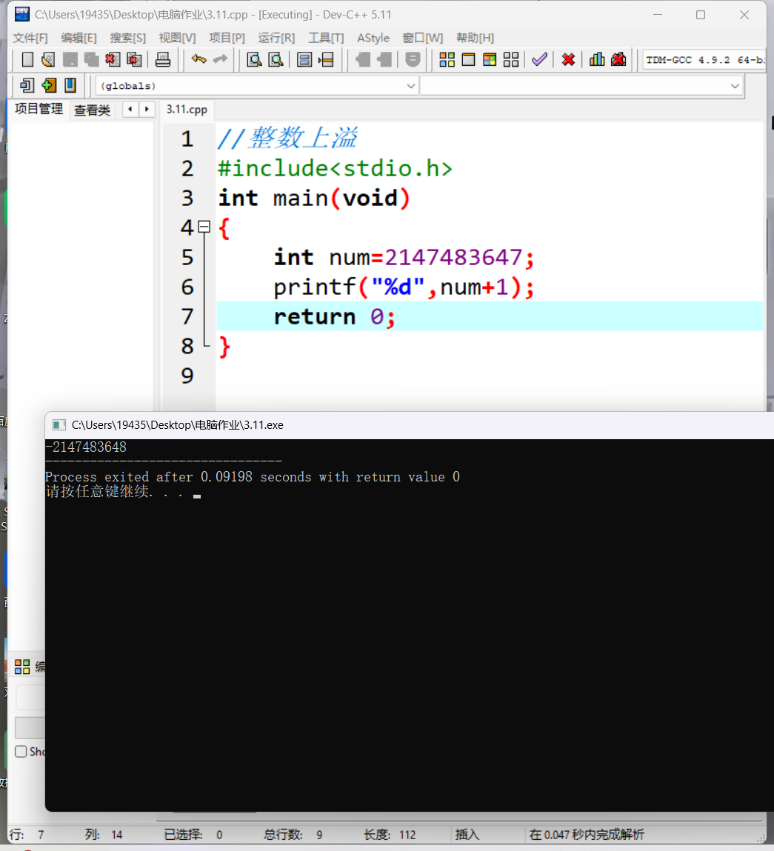Viewport: 774px width, 851px height.
Task: Click the Dev-C++ app icon in title bar
Action: point(22,14)
